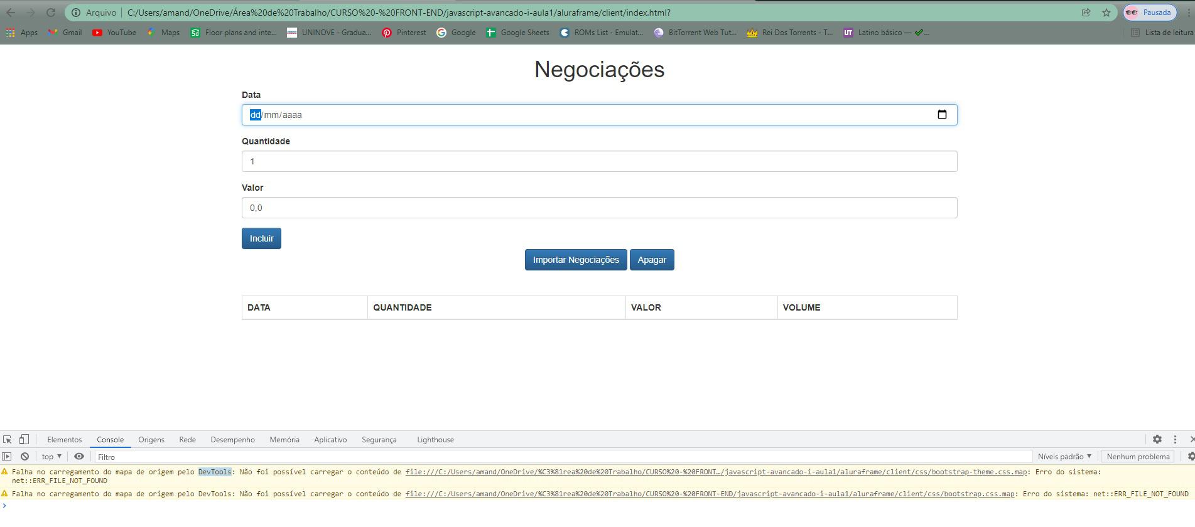Open the Gmail bookmark
The image size is (1195, 527).
point(65,33)
